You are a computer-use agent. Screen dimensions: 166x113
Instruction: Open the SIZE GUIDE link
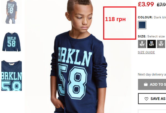146,52
